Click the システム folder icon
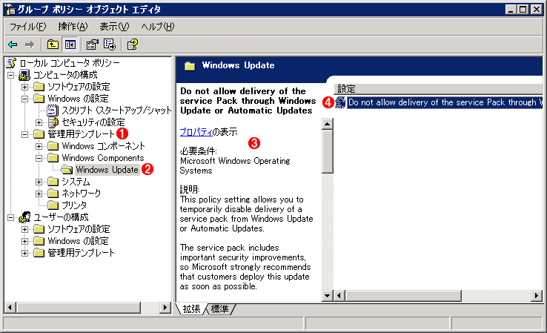This screenshot has height=333, width=547. (x=53, y=182)
